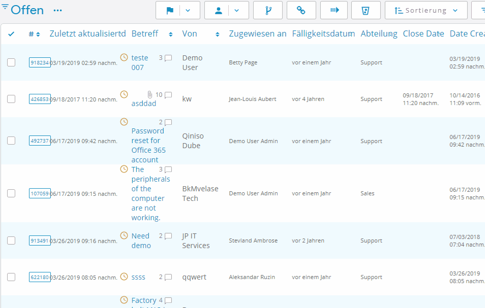
Task: Toggle the select-all checkmark in header
Action: pos(11,34)
